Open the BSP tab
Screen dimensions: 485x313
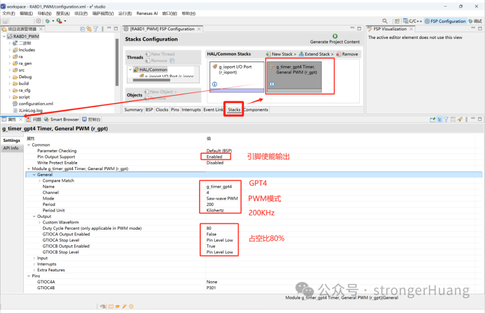149,110
